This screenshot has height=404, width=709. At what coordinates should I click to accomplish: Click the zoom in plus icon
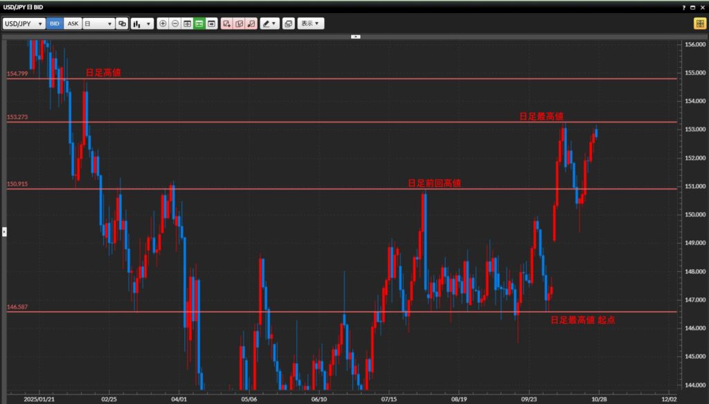(163, 24)
